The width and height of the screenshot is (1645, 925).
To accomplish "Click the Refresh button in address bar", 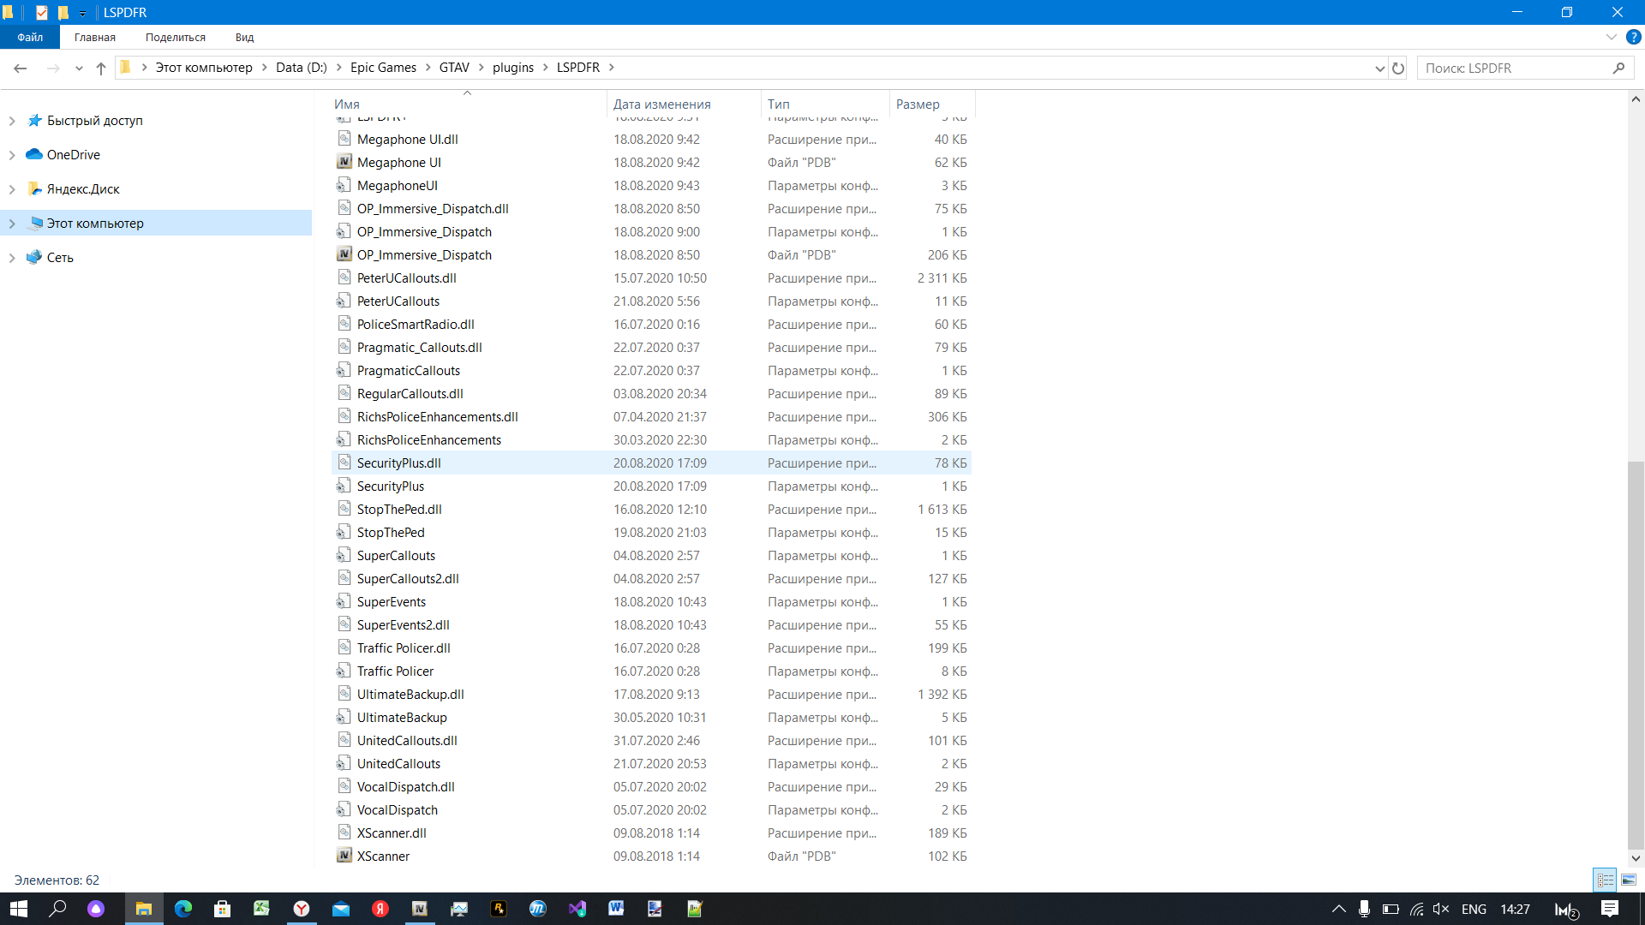I will click(1398, 68).
